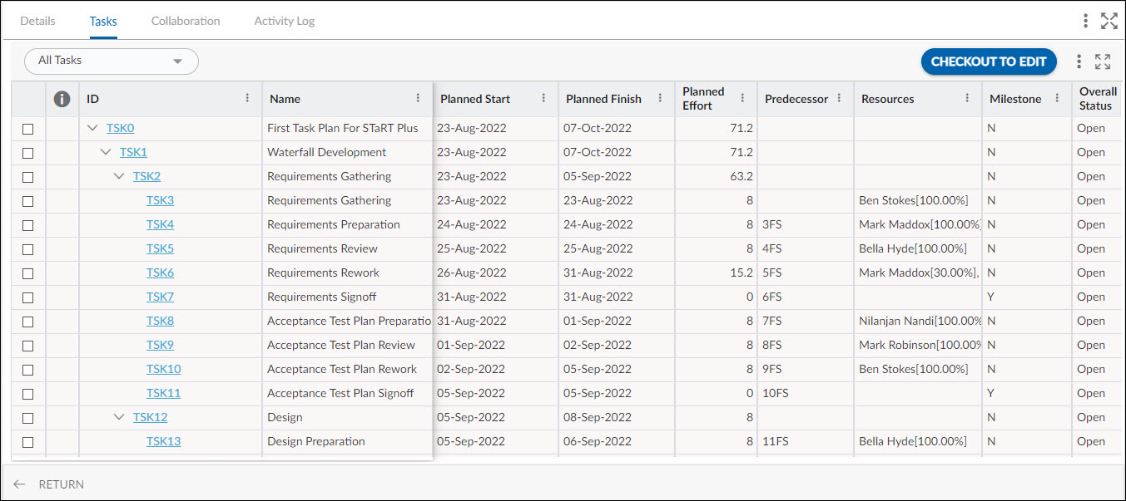This screenshot has width=1126, height=501.
Task: Collapse the TSK2 Requirements Gathering group
Action: tap(119, 176)
